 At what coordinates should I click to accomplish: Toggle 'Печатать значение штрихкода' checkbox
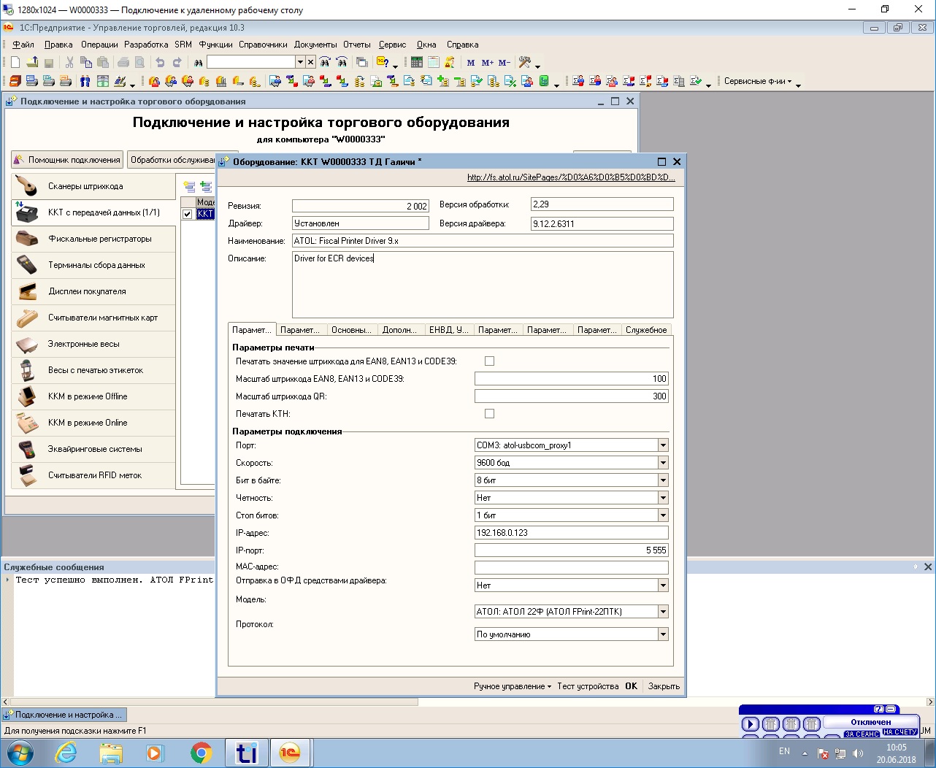point(489,361)
